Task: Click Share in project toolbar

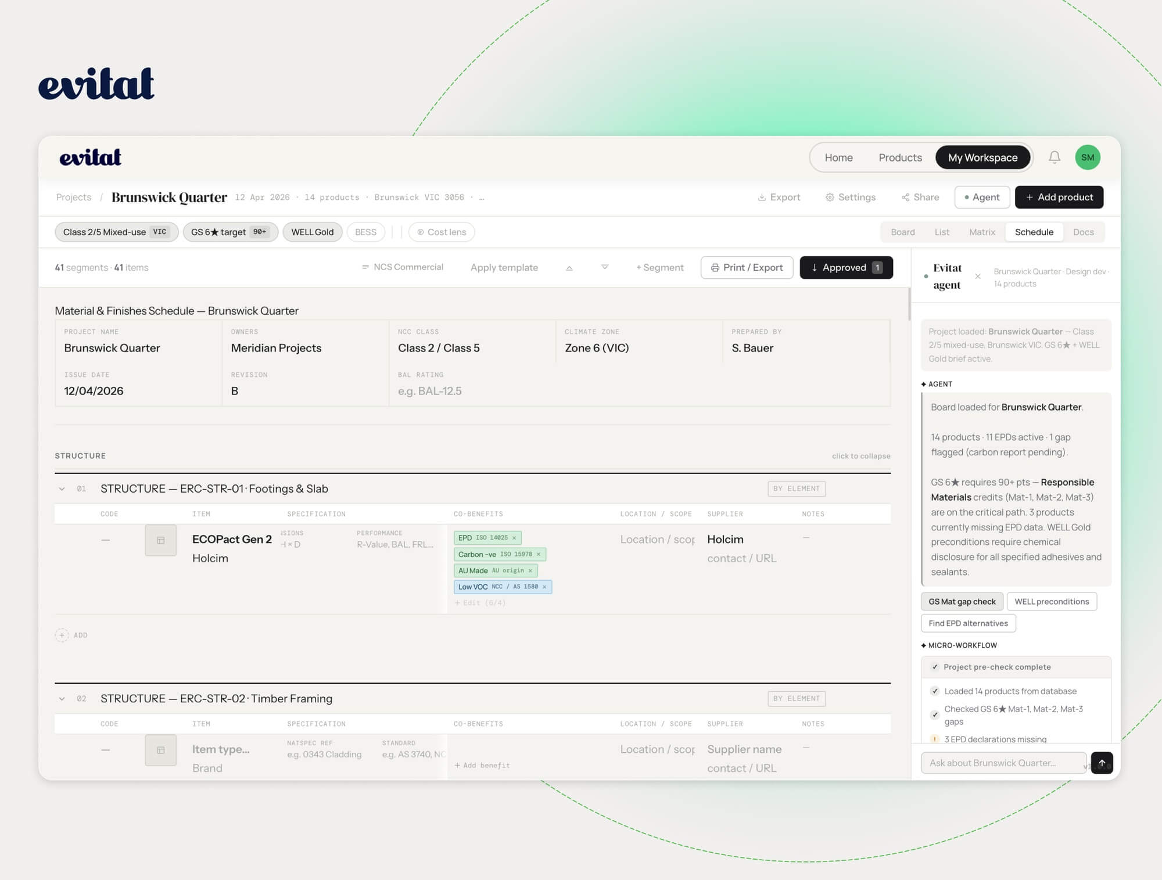Action: point(920,197)
